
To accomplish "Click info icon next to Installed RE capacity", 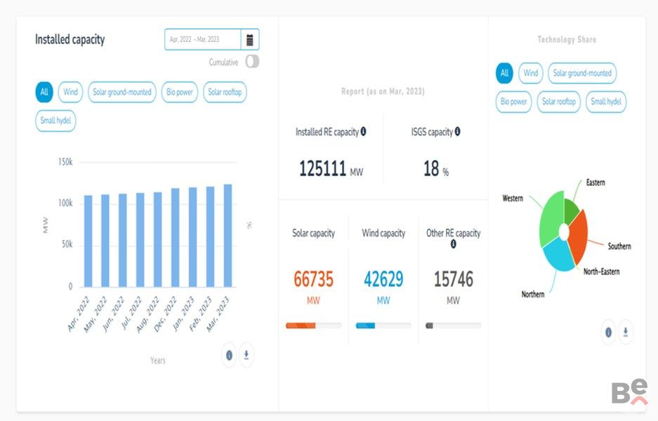I will (x=363, y=131).
